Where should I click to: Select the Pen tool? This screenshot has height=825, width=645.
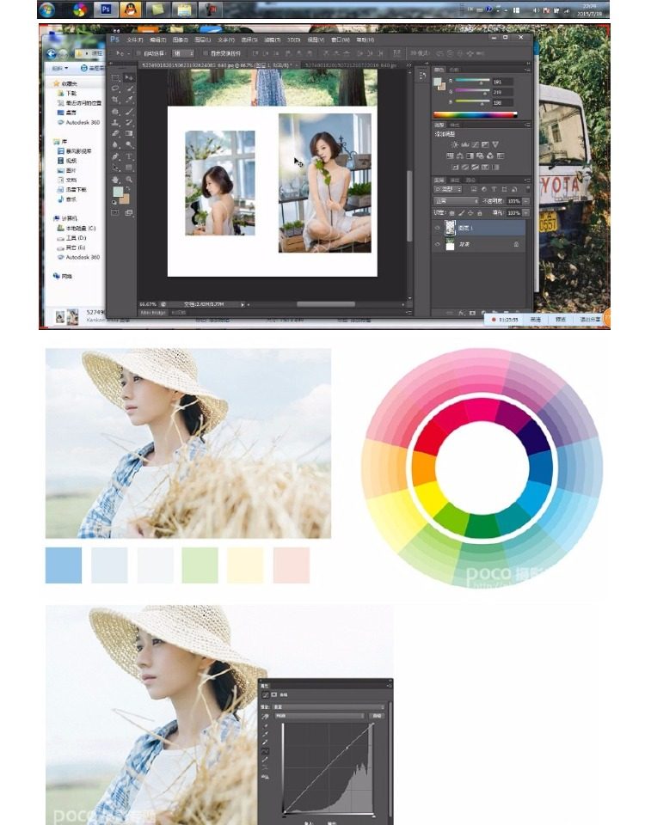[116, 156]
